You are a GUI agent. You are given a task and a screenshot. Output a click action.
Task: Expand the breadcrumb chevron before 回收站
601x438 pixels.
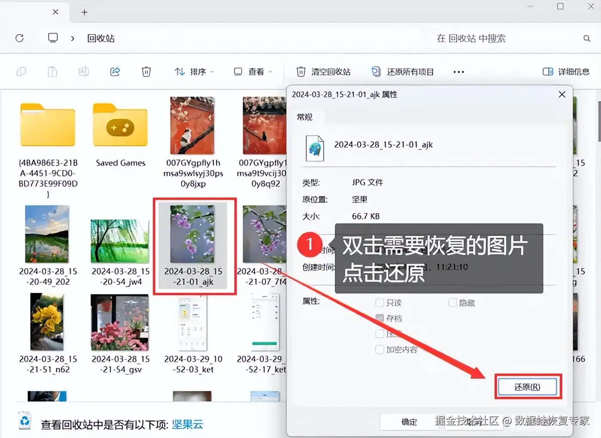[x=73, y=38]
